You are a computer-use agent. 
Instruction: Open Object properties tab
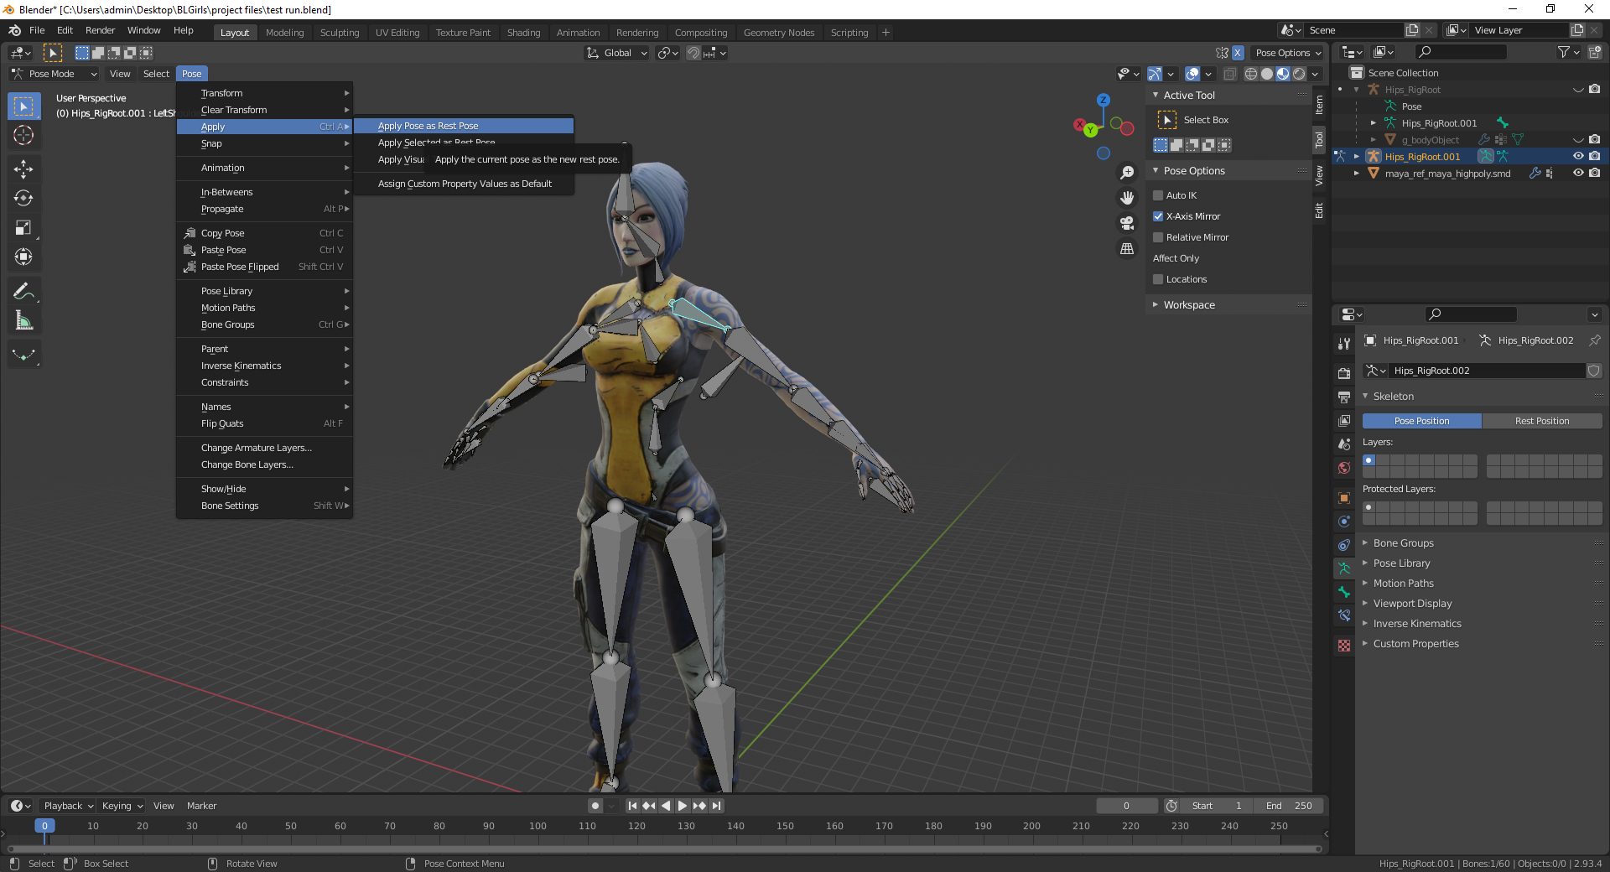1344,498
